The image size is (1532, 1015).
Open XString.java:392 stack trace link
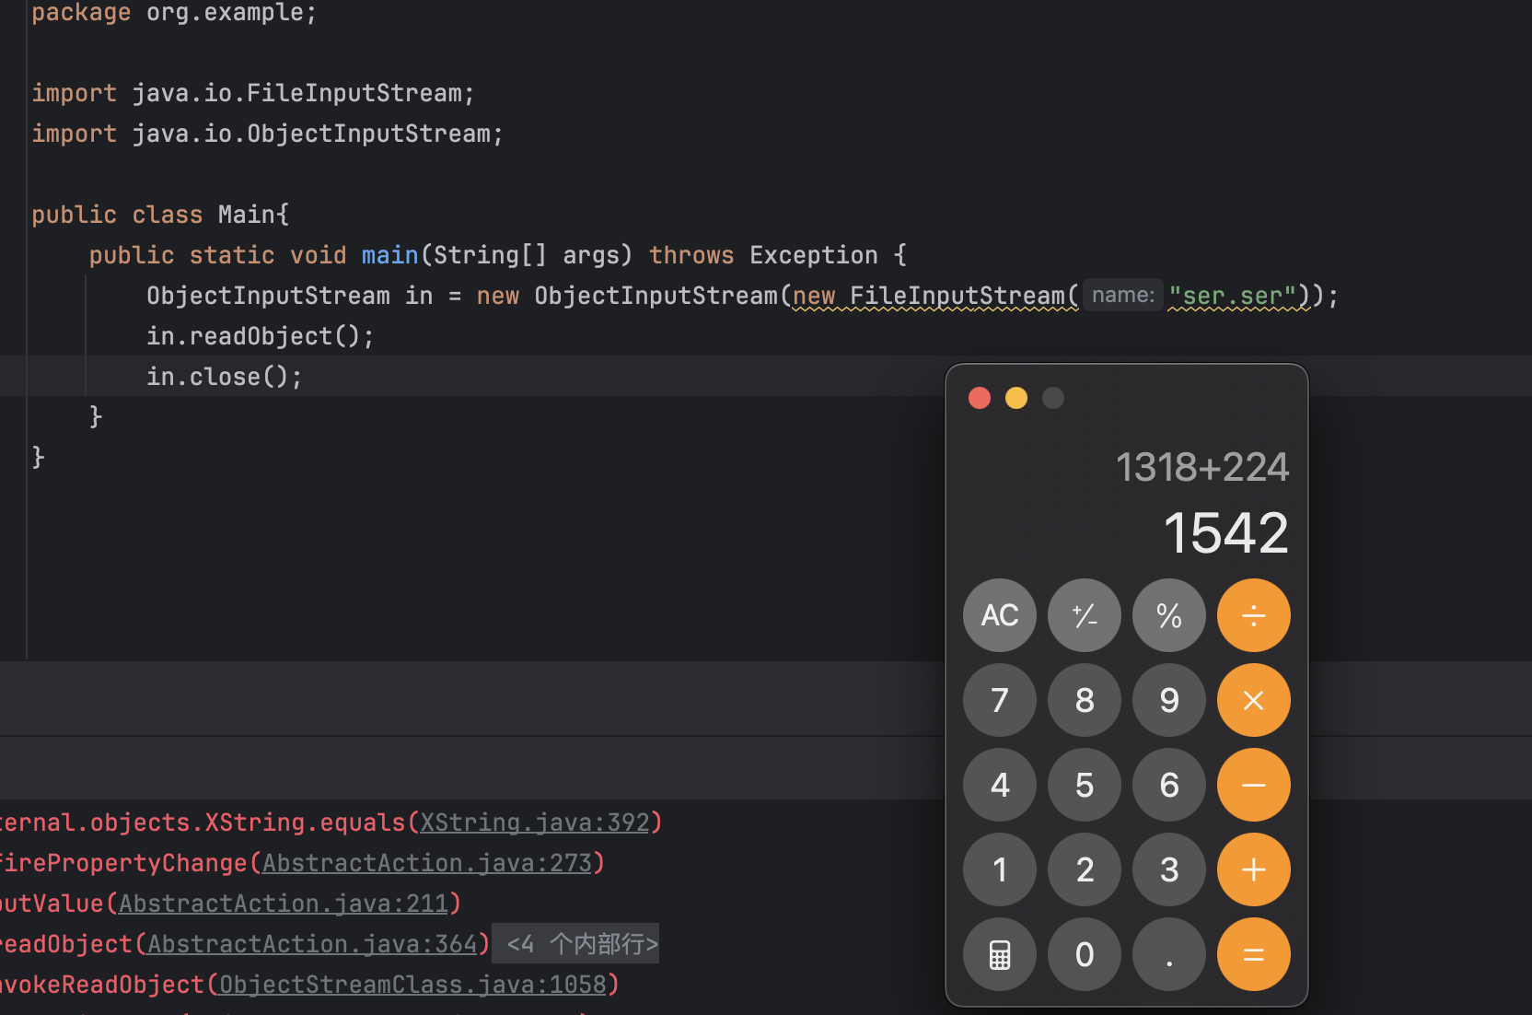click(x=534, y=822)
